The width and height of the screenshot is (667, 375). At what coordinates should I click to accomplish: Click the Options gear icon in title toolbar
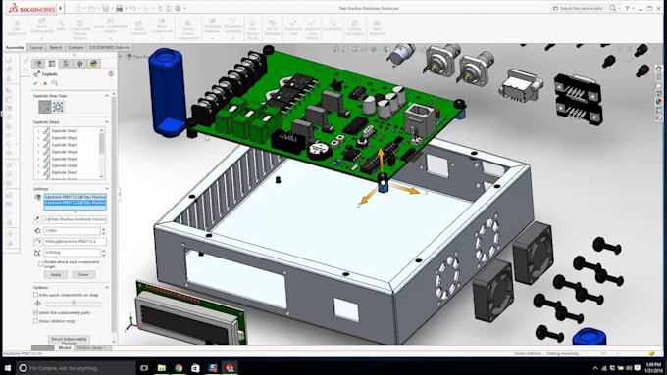(179, 8)
